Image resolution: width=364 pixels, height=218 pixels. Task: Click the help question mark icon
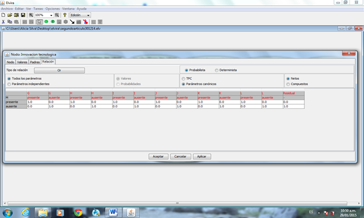click(65, 15)
